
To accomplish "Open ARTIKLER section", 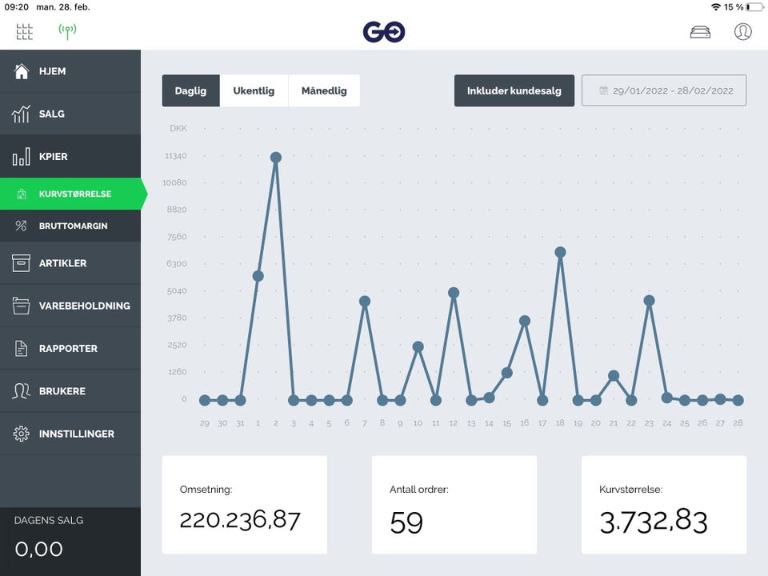I will 70,263.
